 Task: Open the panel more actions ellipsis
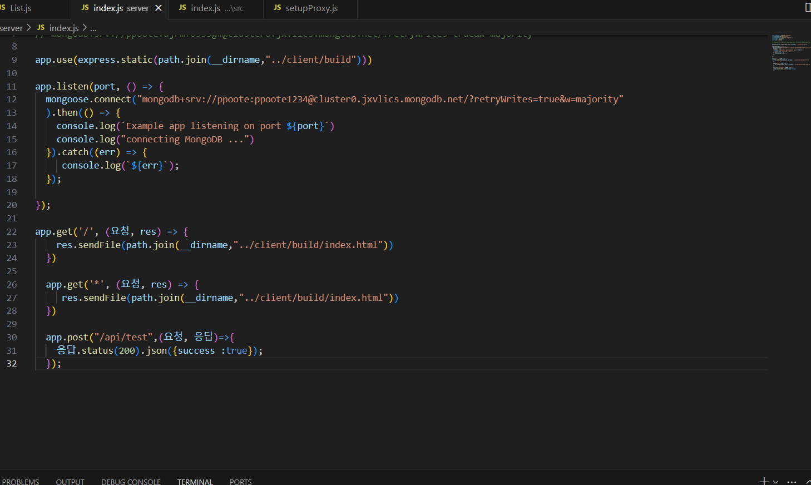point(792,482)
